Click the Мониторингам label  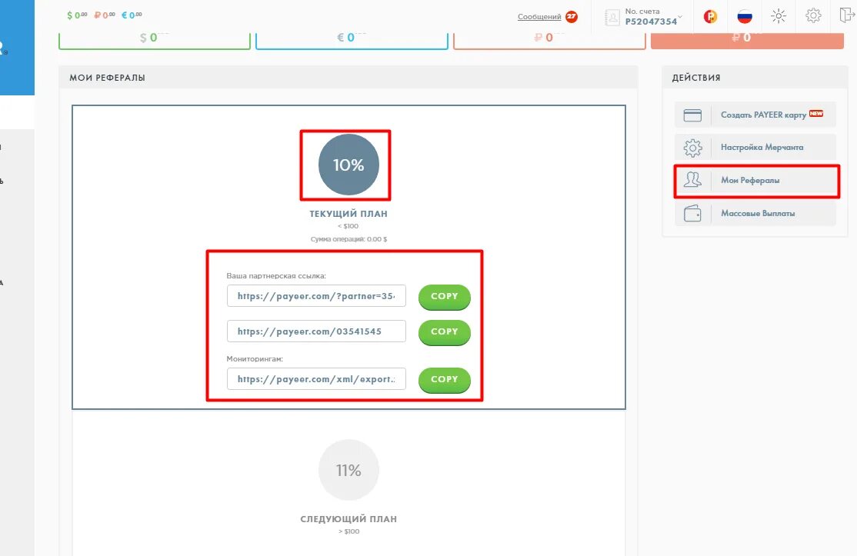(255, 359)
